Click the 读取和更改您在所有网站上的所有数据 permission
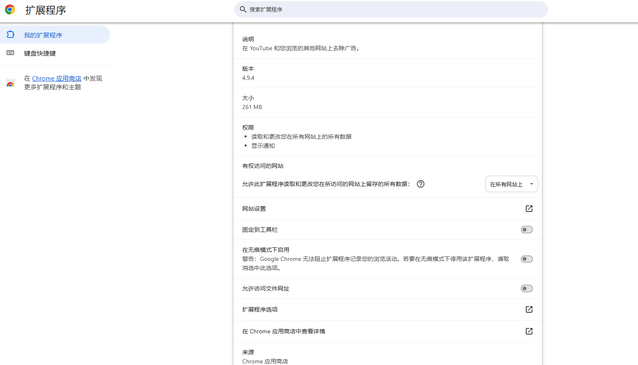This screenshot has width=638, height=365. (x=301, y=137)
